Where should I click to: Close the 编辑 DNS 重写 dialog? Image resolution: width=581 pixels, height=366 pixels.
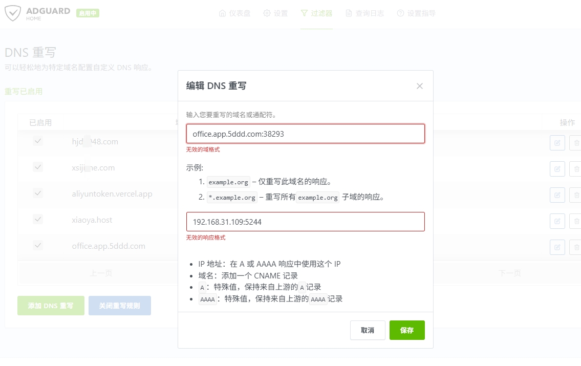[x=419, y=86]
